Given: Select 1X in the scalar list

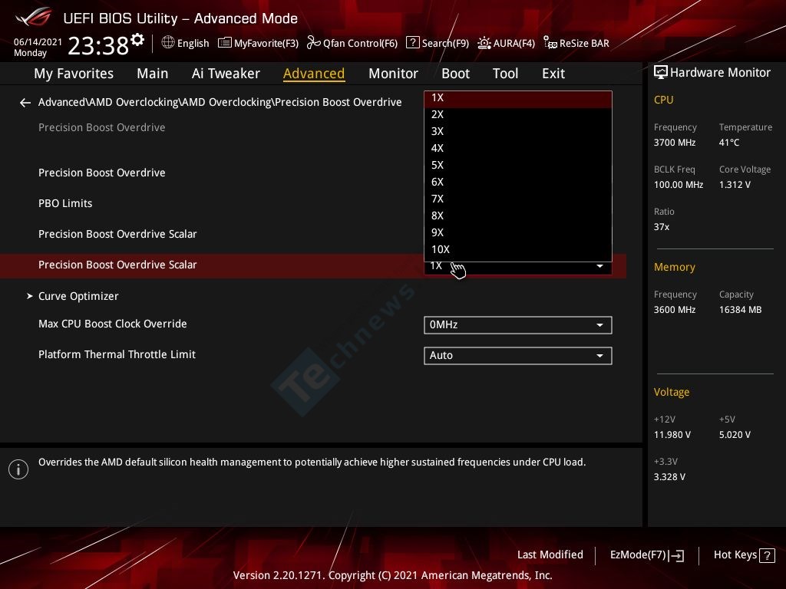Looking at the screenshot, I should pos(518,98).
